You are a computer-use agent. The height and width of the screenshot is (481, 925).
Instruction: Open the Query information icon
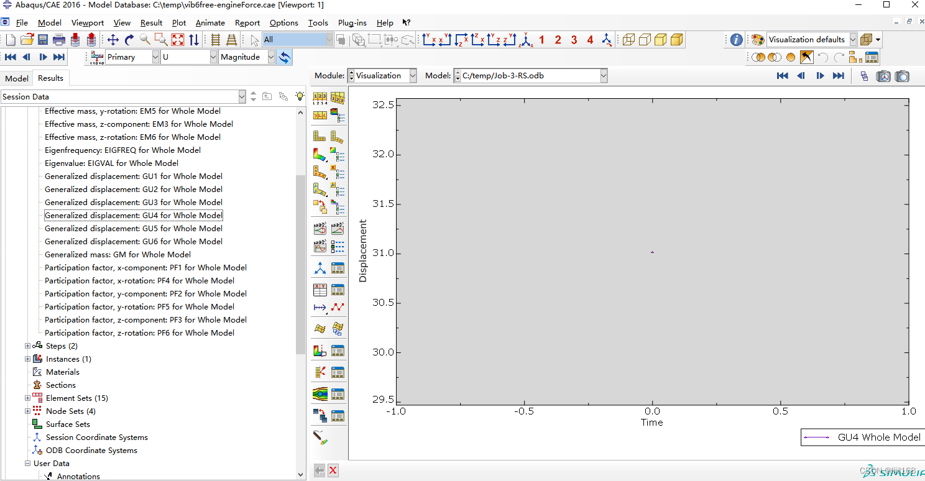coord(736,40)
